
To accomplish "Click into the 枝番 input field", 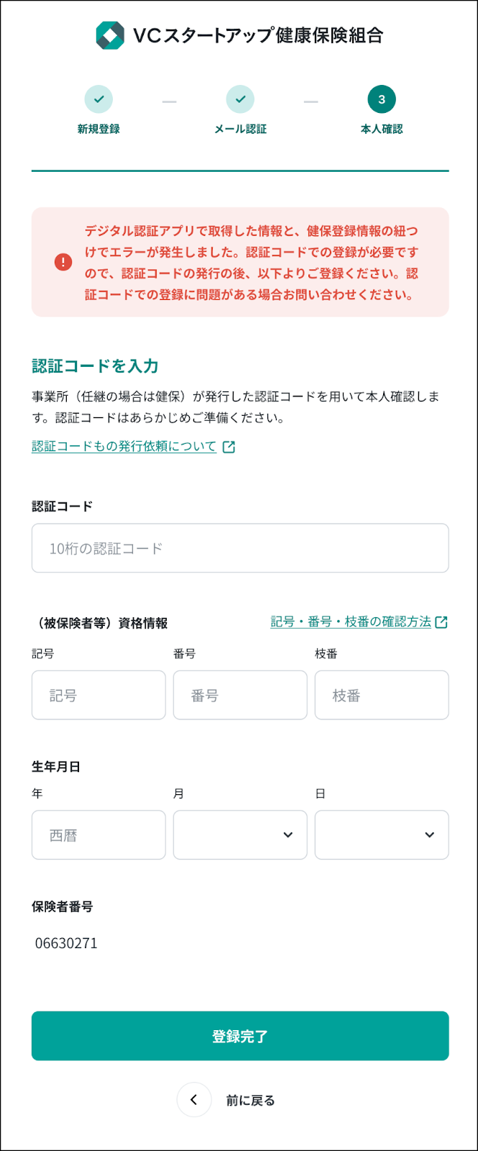I will click(382, 696).
